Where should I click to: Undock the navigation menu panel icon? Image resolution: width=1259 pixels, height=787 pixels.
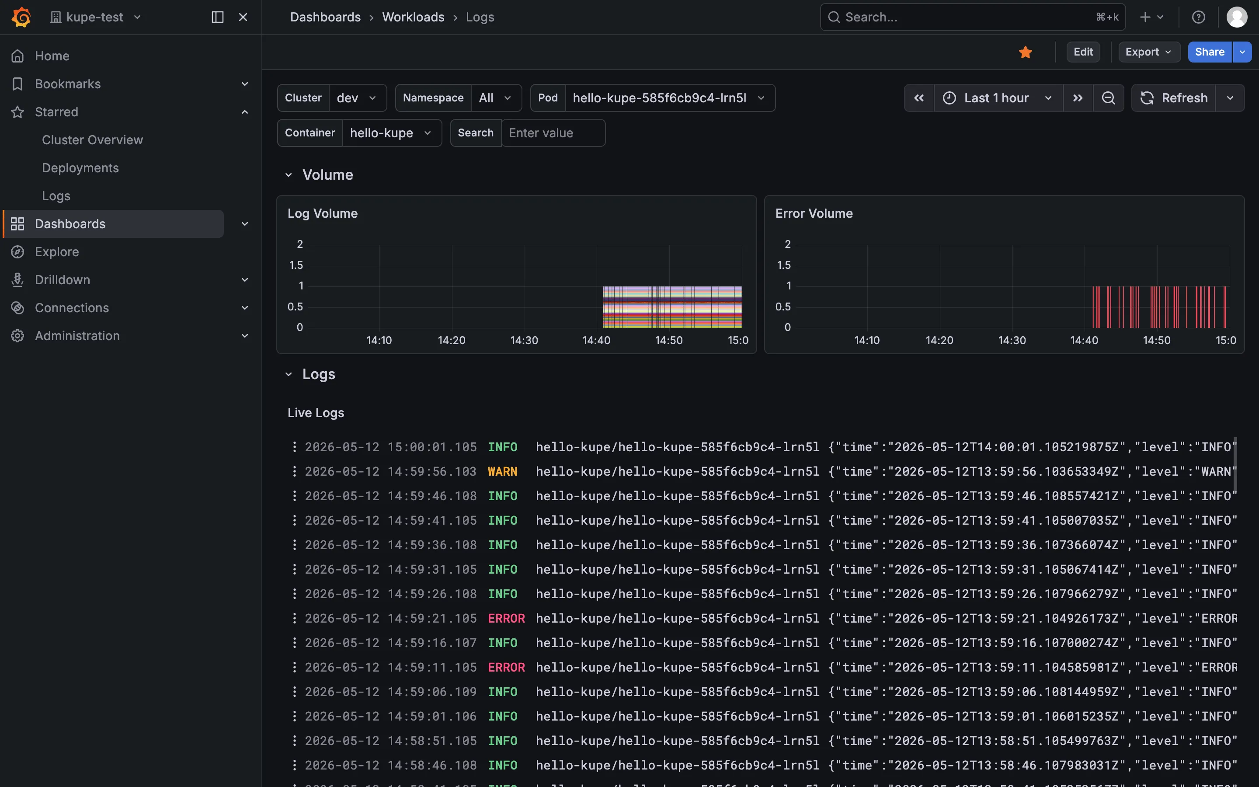(217, 17)
